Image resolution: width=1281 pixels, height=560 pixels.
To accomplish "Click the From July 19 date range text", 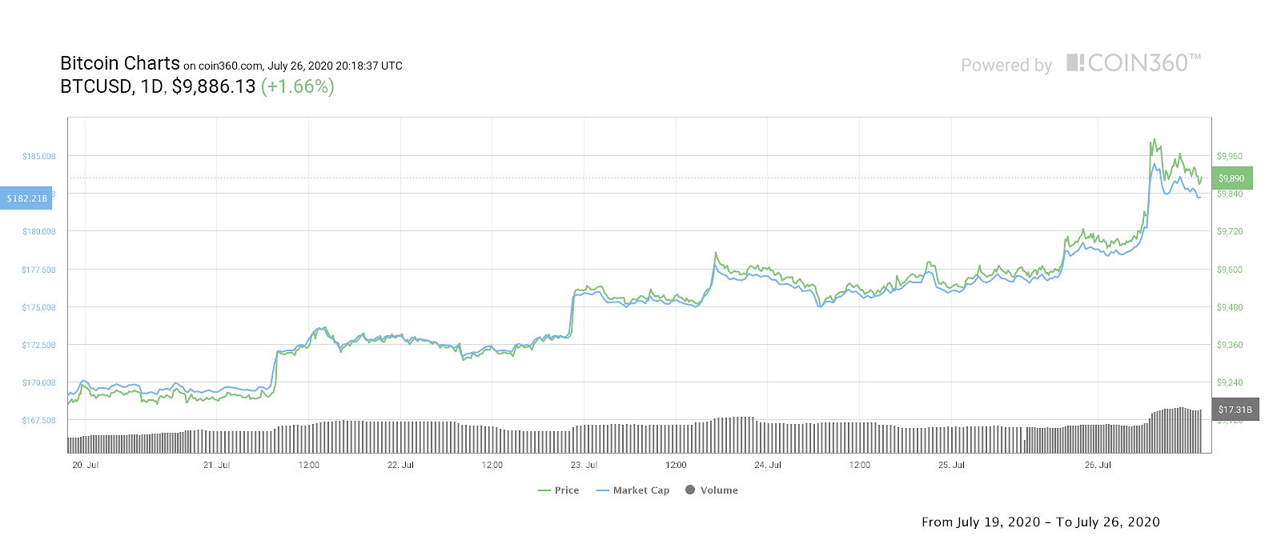I will coord(1040,522).
